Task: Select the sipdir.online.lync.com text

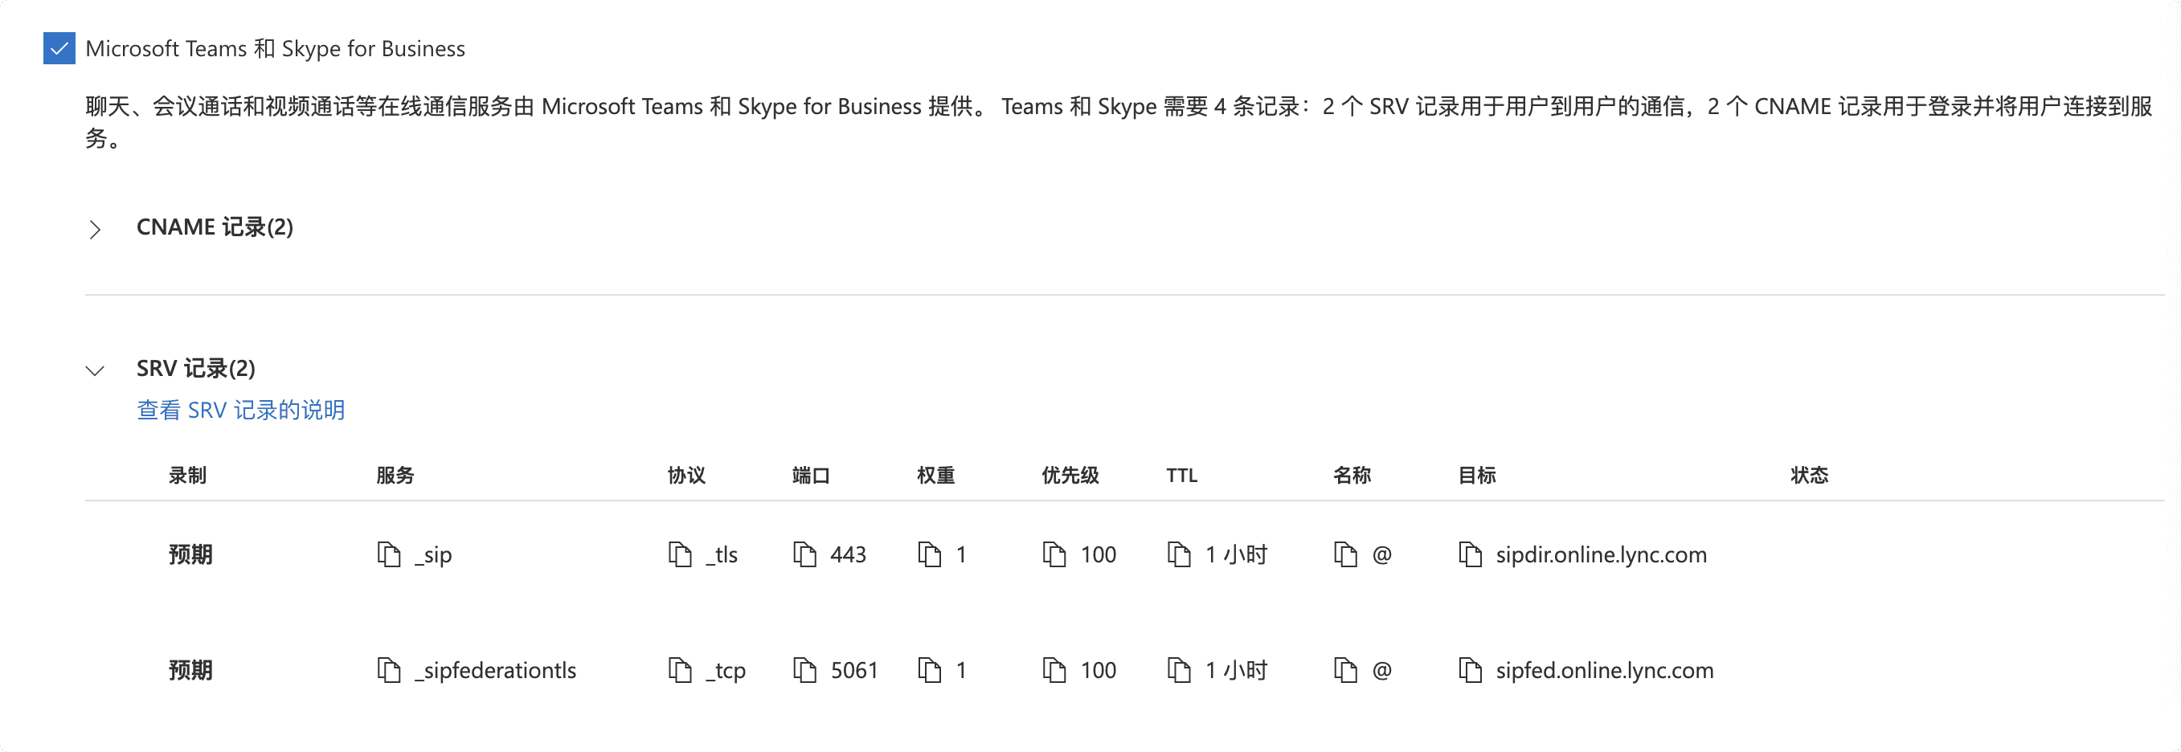Action: (1601, 554)
